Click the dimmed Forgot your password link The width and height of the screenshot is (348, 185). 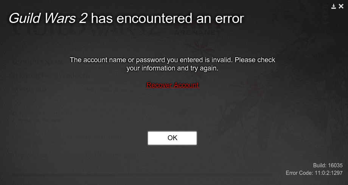point(110,90)
